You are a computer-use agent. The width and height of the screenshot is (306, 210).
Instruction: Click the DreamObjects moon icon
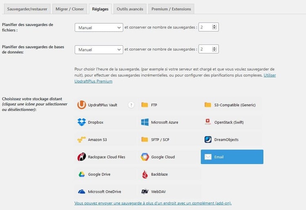click(208, 140)
